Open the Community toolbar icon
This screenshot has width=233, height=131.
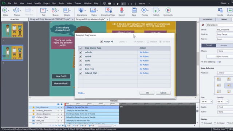[x=168, y=10]
